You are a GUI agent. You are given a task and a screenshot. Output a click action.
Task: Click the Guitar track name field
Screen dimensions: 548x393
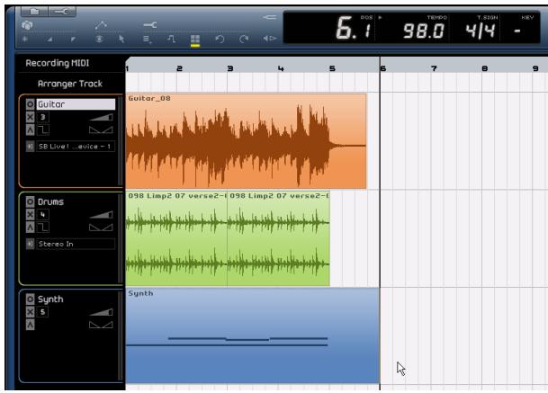[76, 104]
